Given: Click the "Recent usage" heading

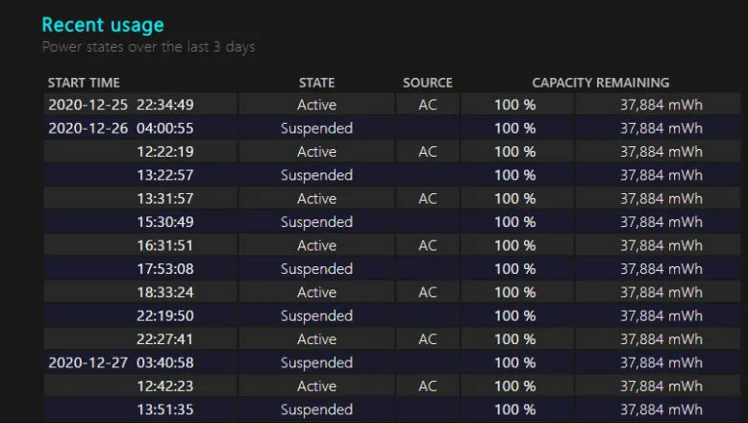Looking at the screenshot, I should [x=103, y=25].
